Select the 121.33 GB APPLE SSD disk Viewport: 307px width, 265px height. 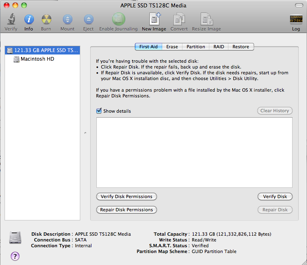42,50
